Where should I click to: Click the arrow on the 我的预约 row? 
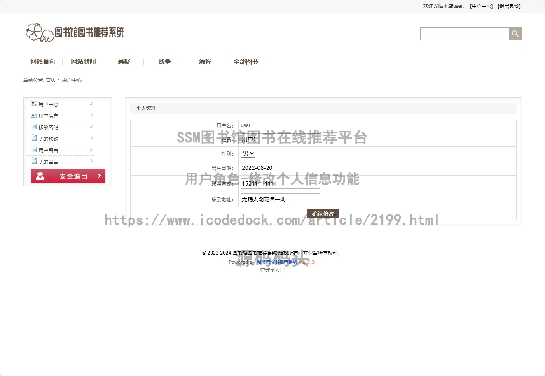pyautogui.click(x=91, y=138)
